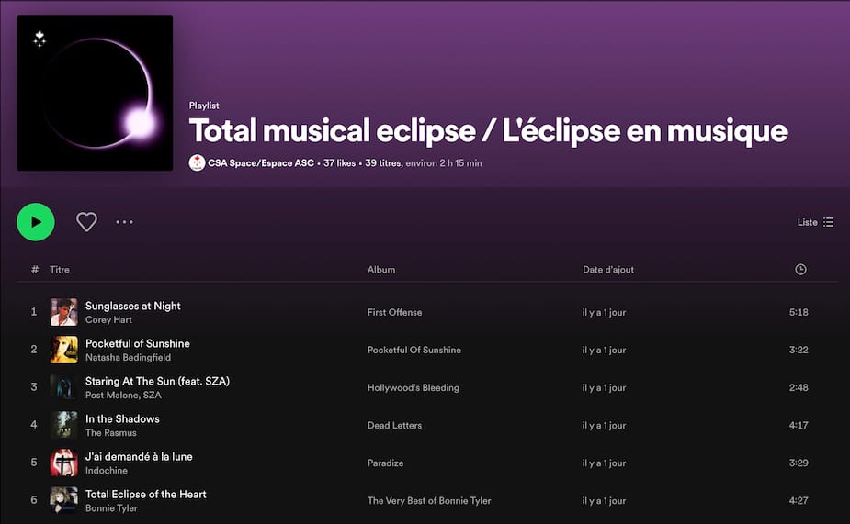The image size is (850, 524).
Task: Click the 3:29 duration value
Action: [x=799, y=463]
